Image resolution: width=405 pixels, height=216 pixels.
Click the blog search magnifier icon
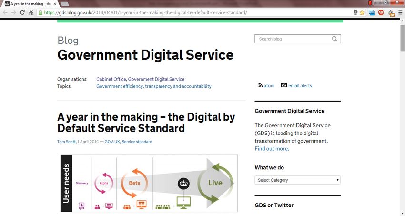point(334,39)
